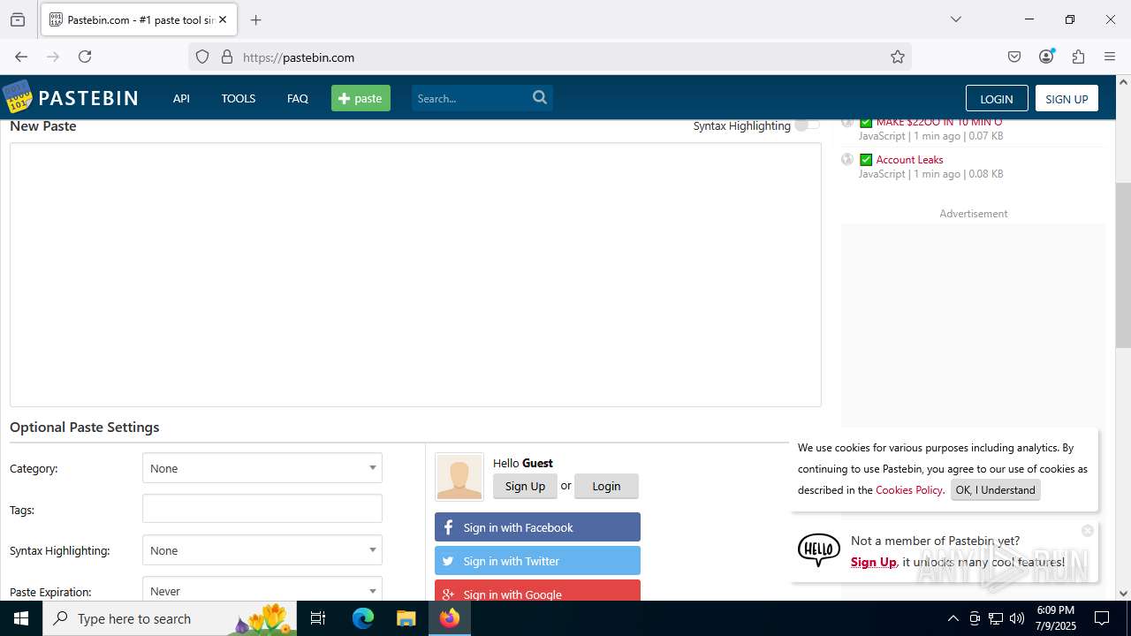Click in the New Paste text area
Viewport: 1131px width, 636px height.
coord(415,275)
